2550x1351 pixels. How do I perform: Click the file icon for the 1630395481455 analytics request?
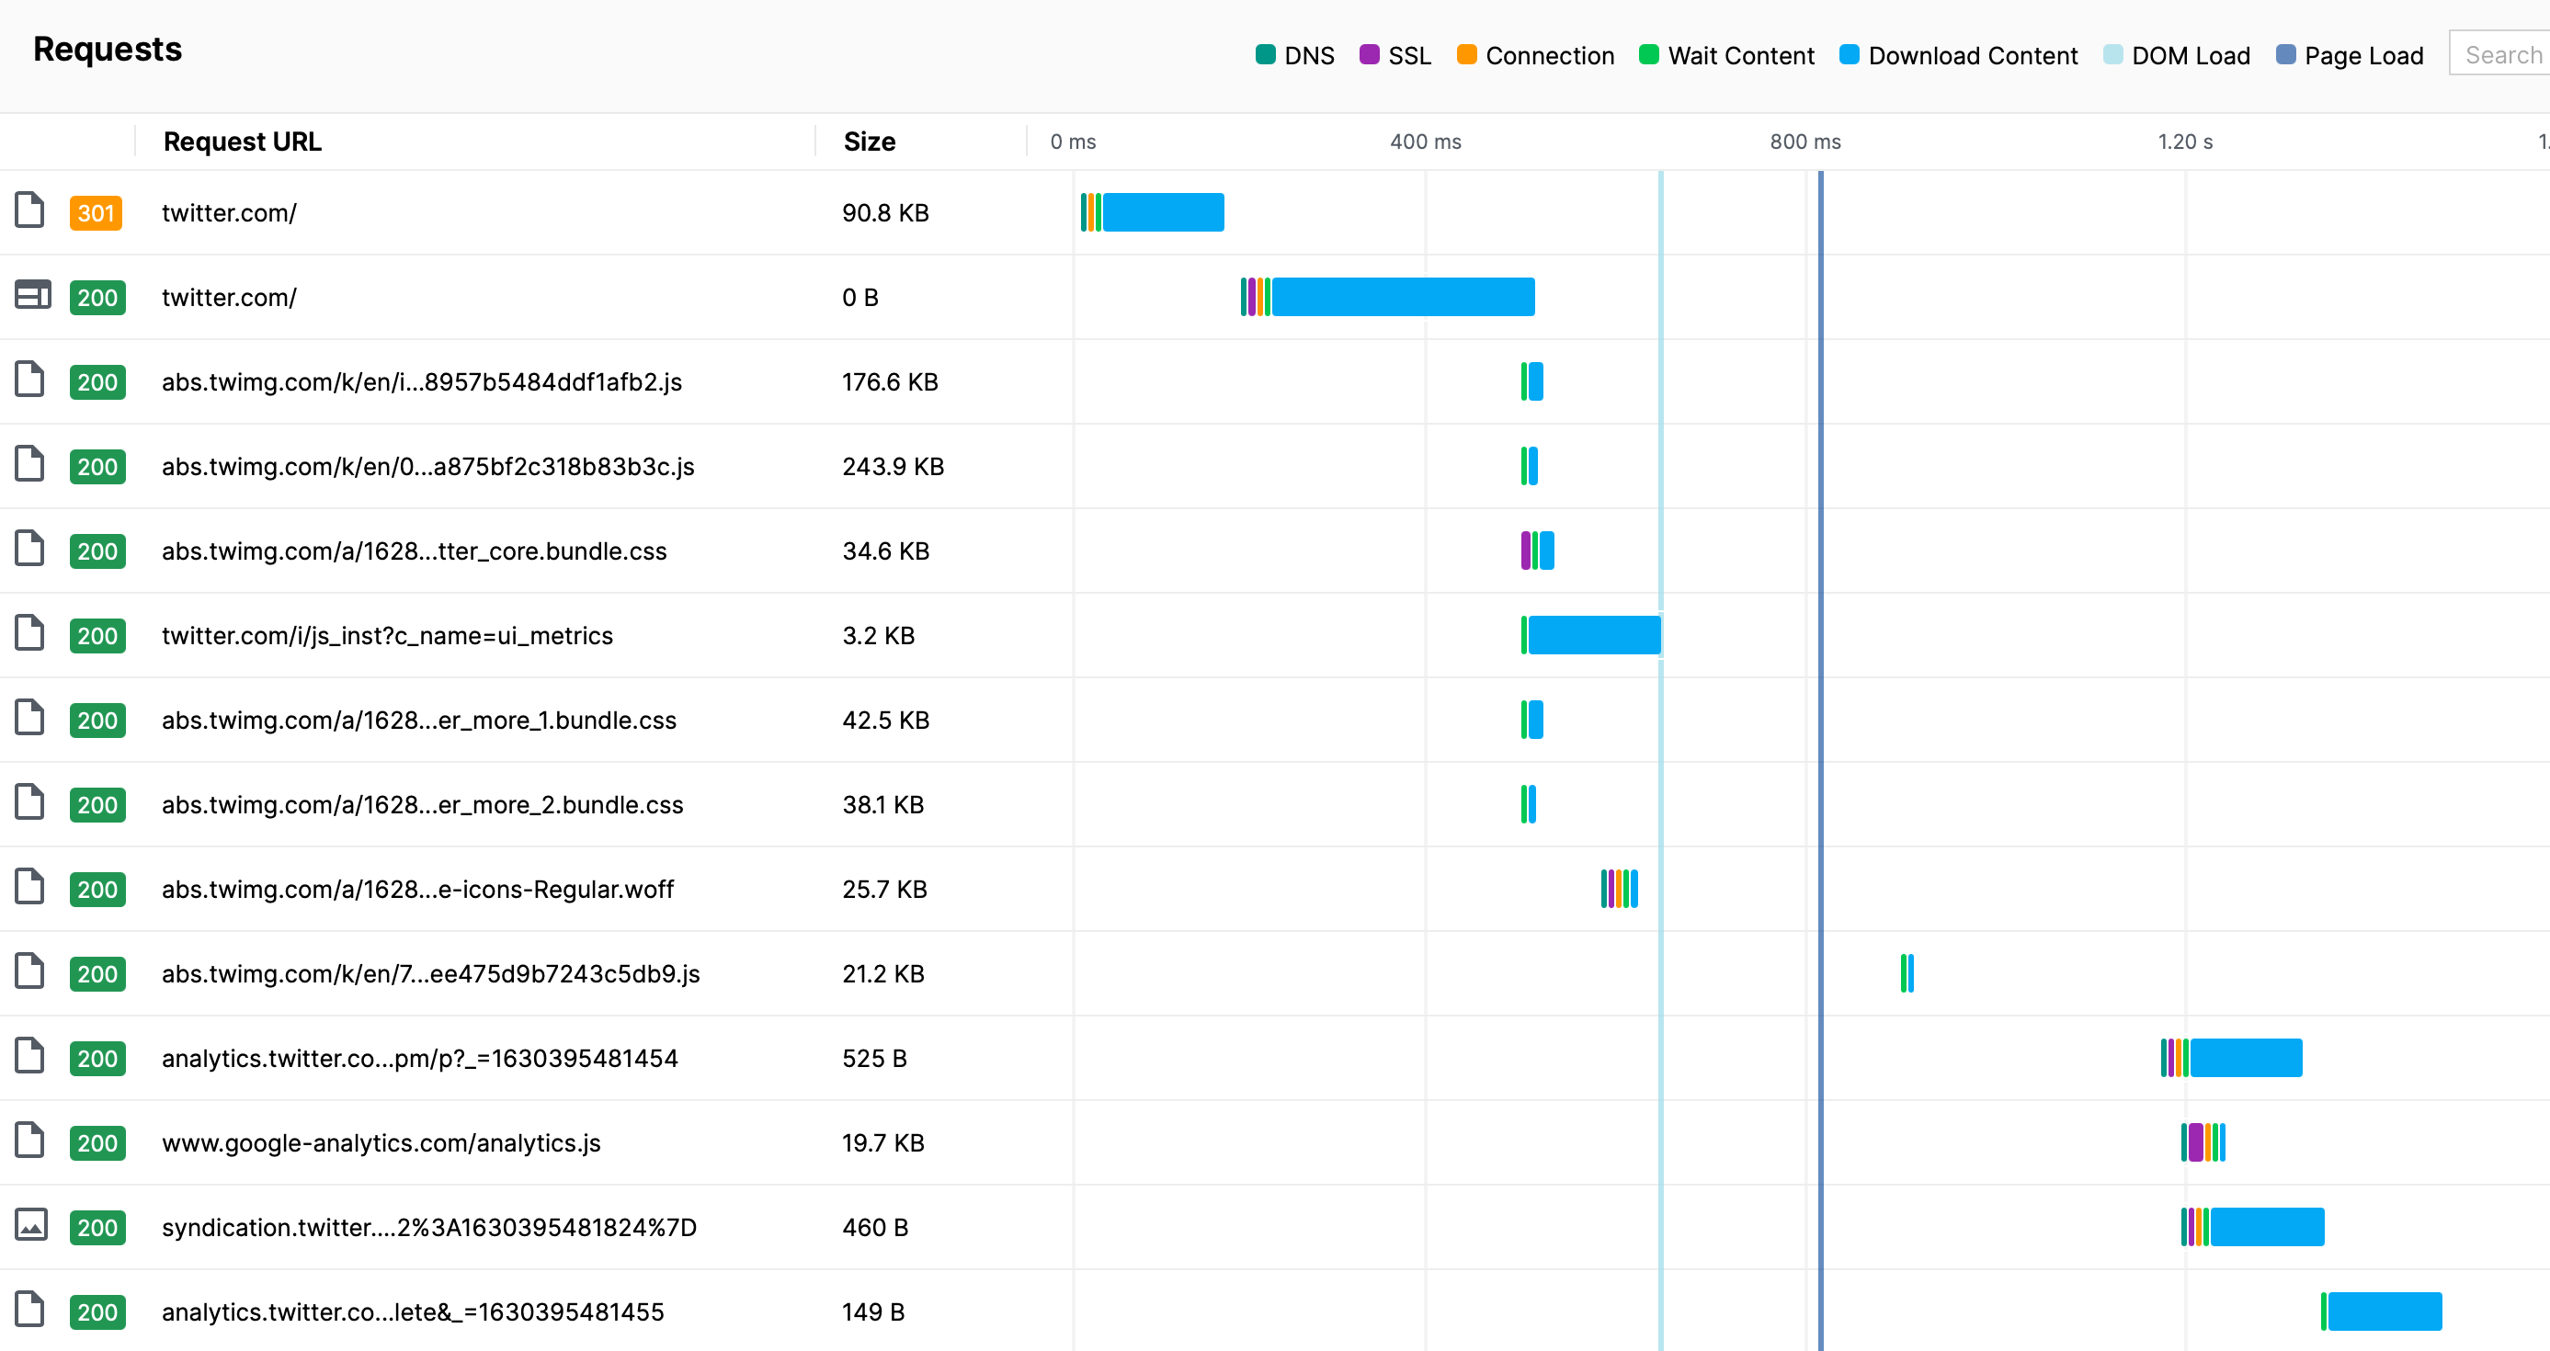[29, 1311]
